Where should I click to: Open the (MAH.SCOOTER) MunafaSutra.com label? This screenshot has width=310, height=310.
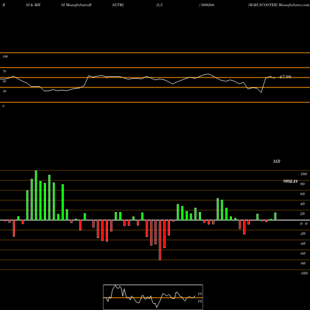point(278,5)
